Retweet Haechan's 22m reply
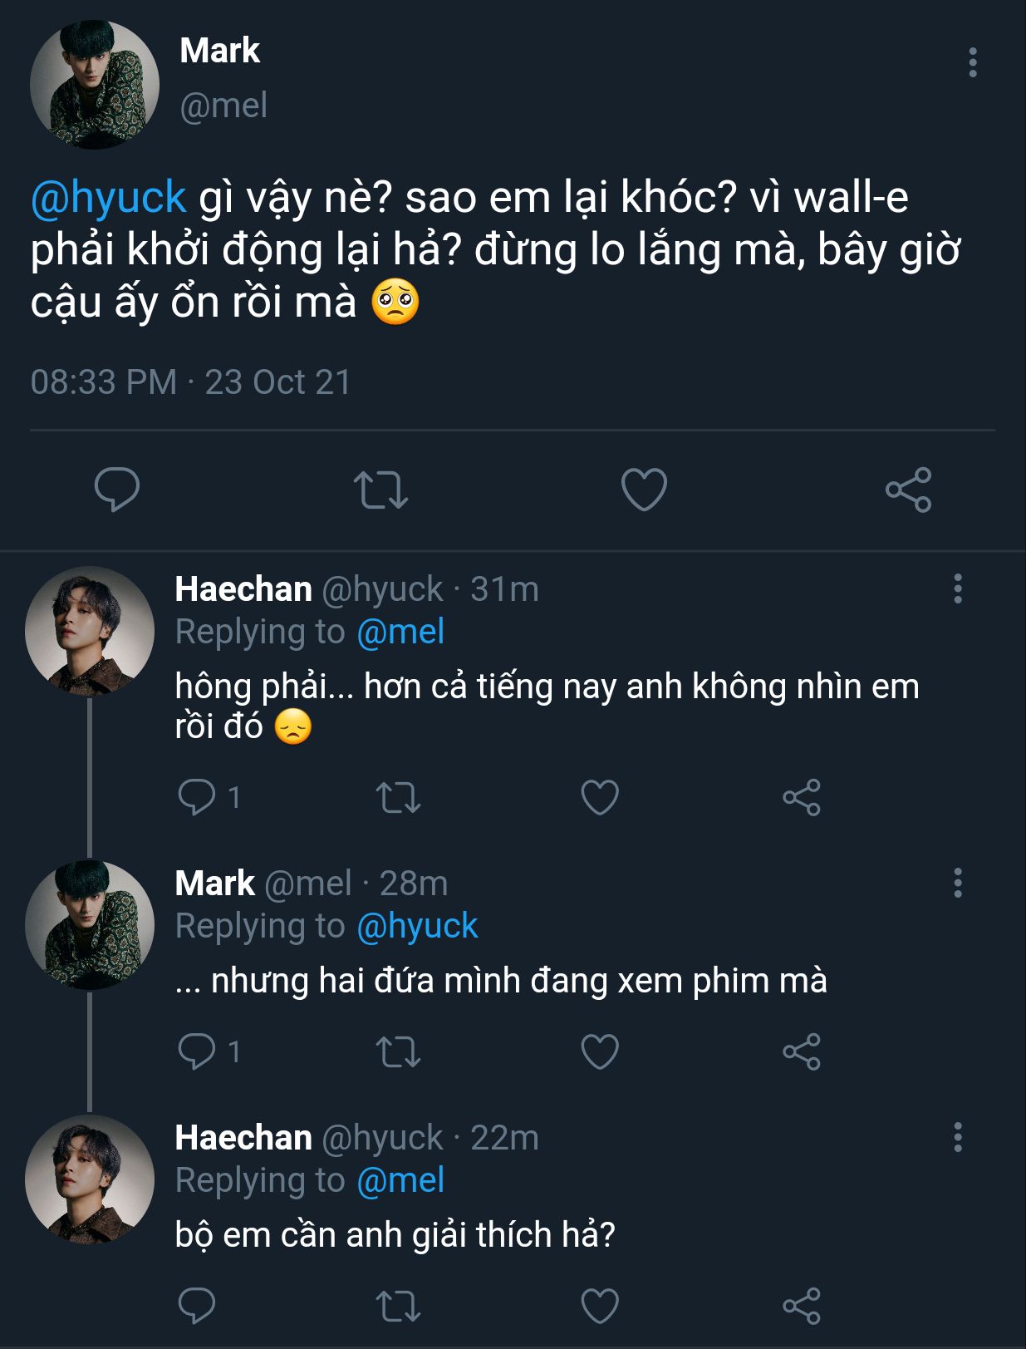Image resolution: width=1026 pixels, height=1349 pixels. (399, 1306)
